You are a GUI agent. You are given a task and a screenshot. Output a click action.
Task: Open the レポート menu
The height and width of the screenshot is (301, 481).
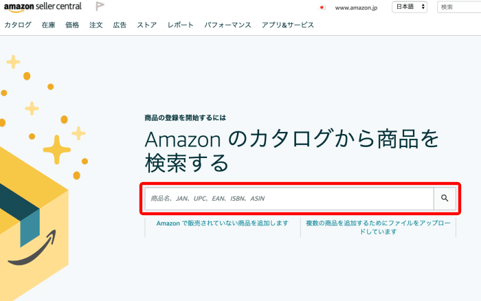pos(181,25)
